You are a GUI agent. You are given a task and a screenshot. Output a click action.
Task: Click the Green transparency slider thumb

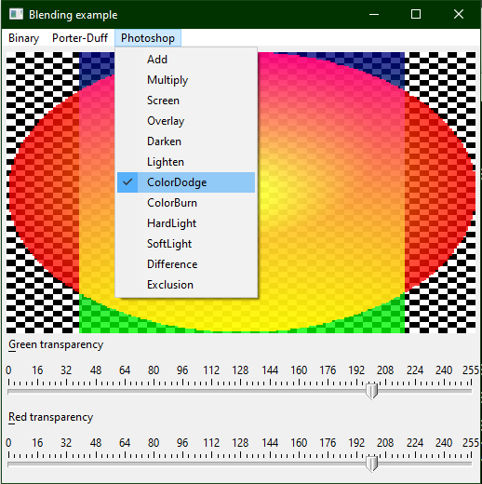point(371,392)
